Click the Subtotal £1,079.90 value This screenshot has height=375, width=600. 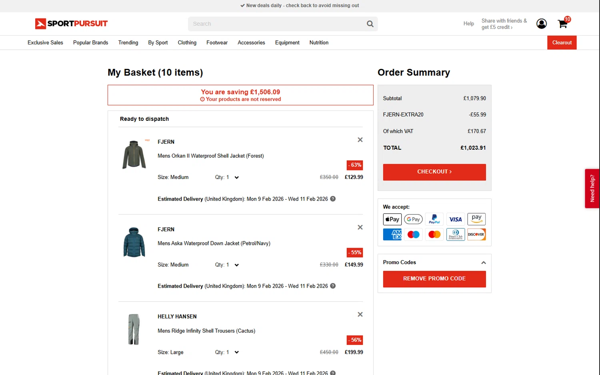click(x=475, y=98)
